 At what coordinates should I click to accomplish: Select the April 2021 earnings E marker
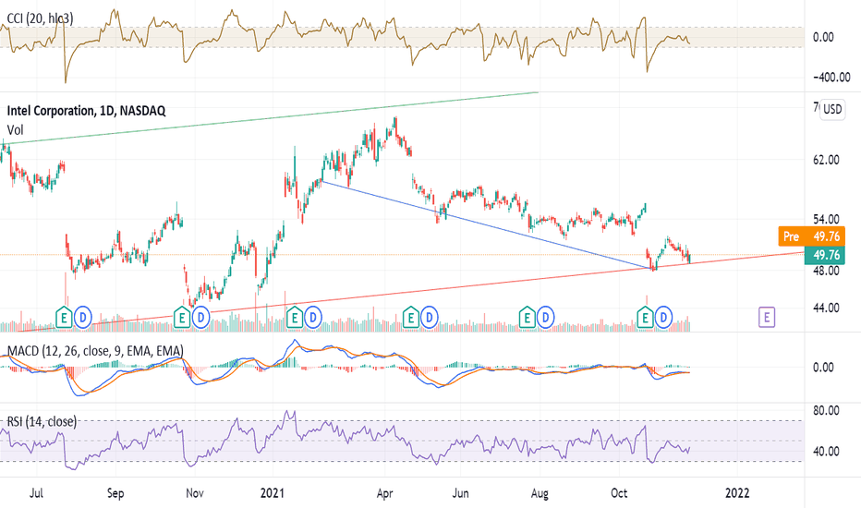(411, 317)
